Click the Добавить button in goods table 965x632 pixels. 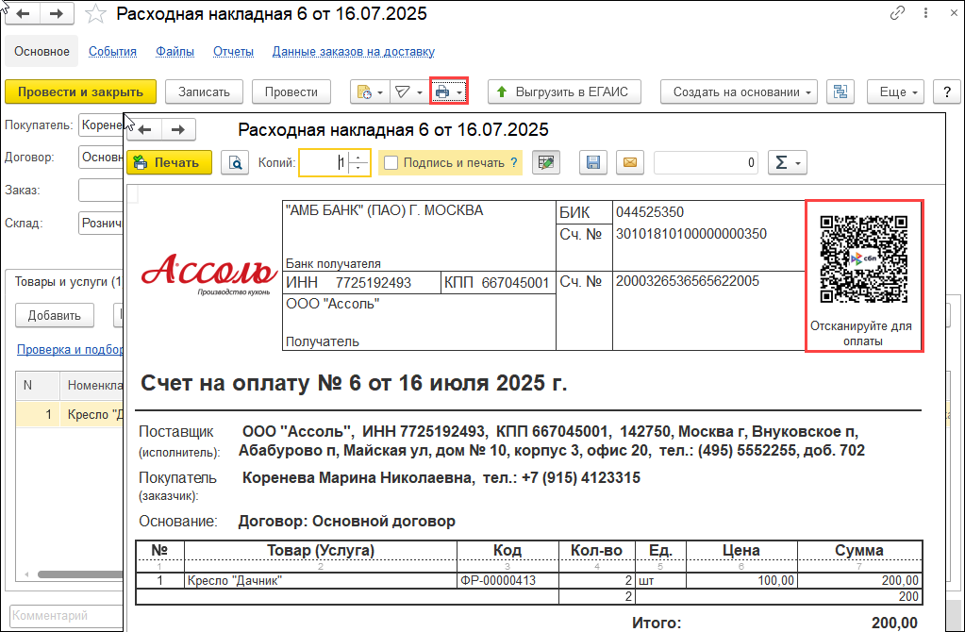click(55, 315)
